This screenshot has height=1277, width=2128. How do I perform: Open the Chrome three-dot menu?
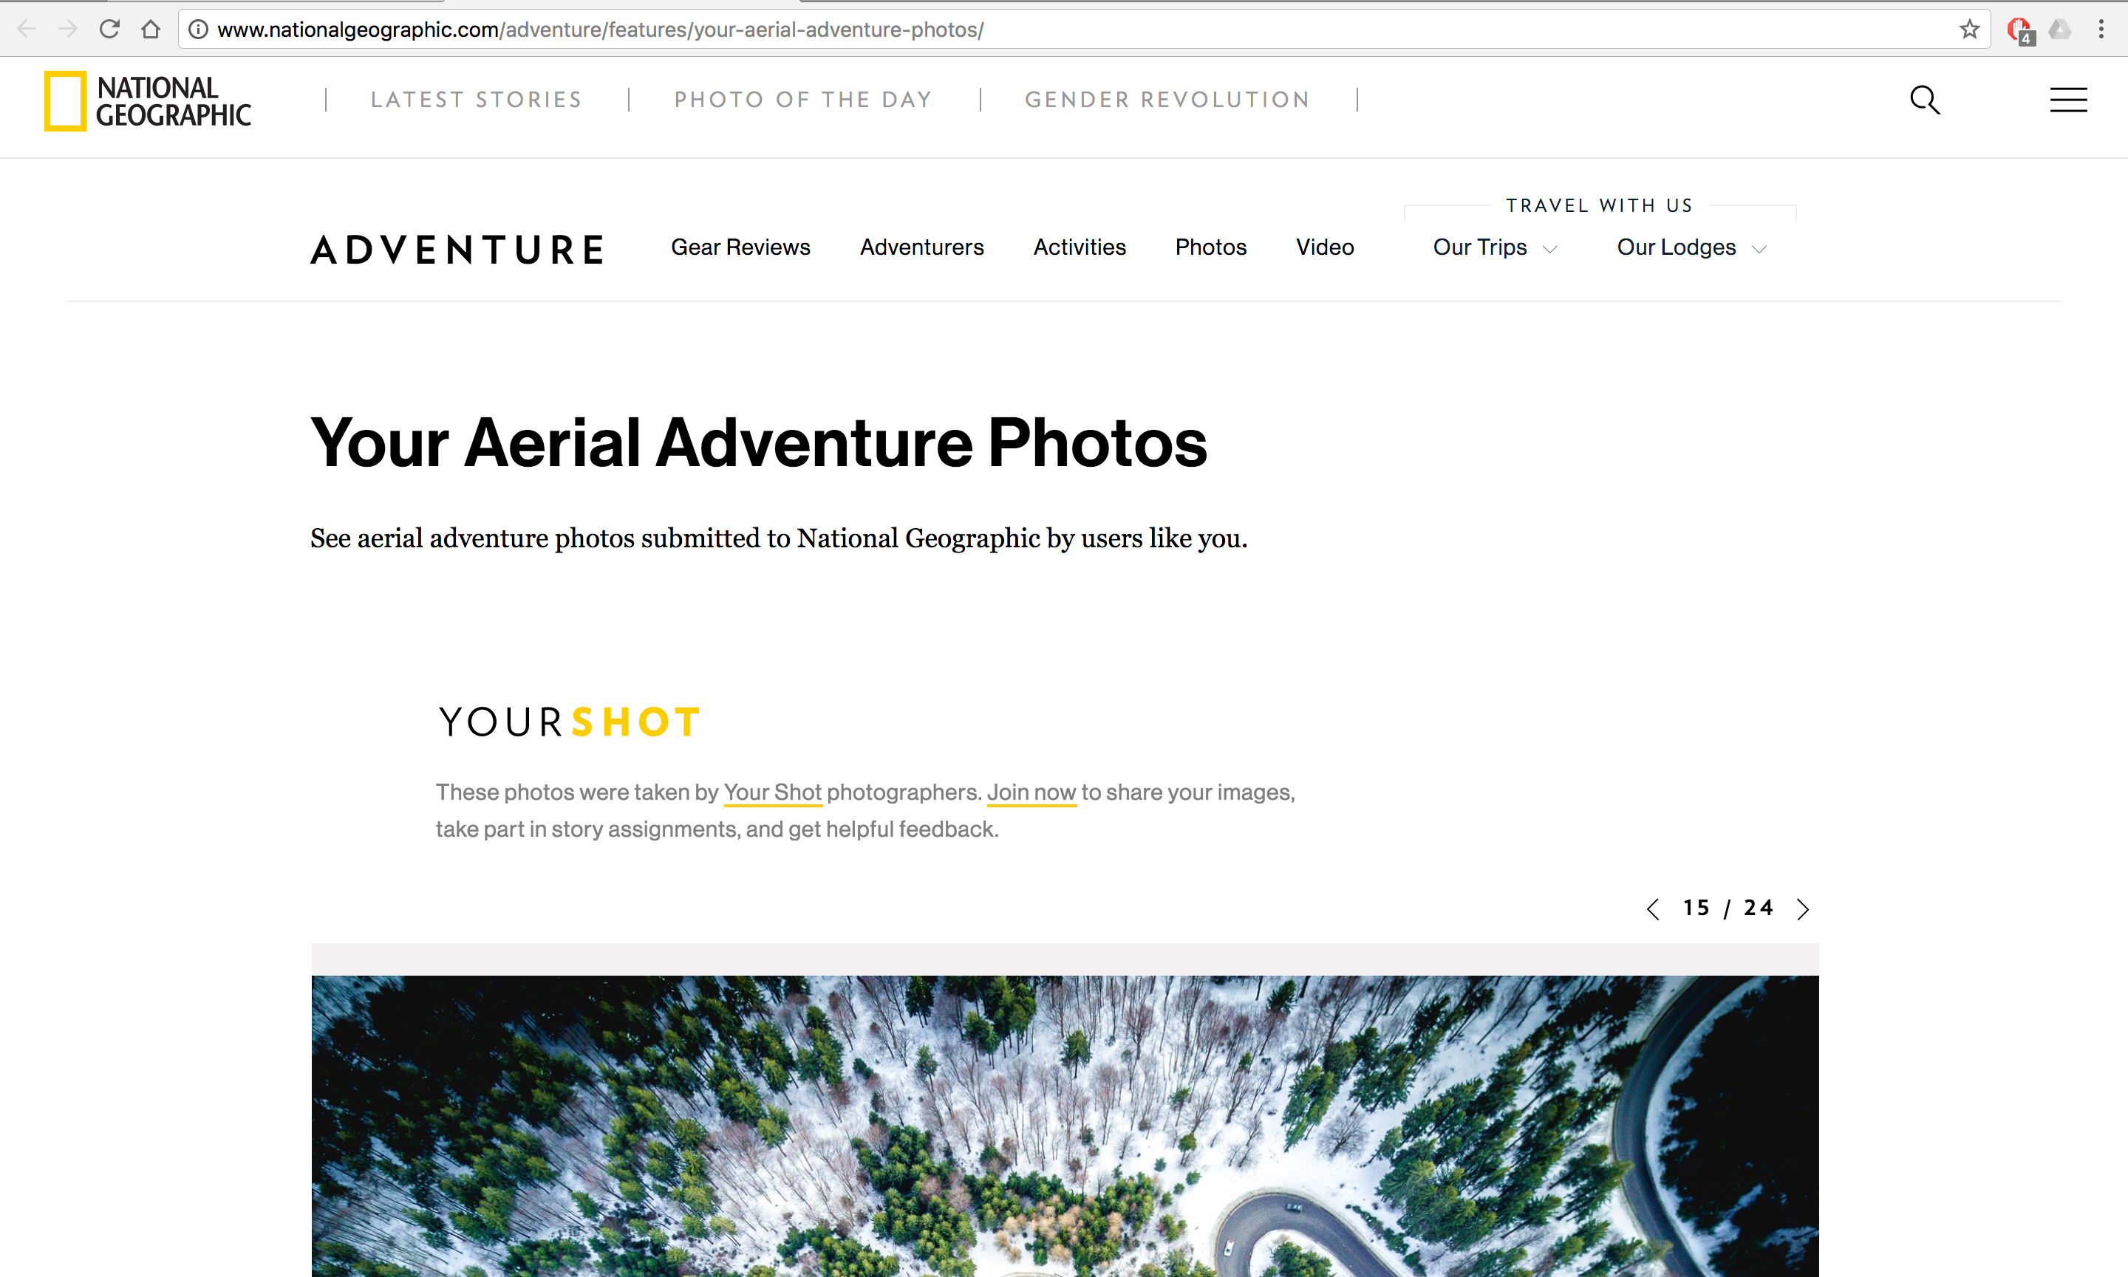pyautogui.click(x=2101, y=30)
